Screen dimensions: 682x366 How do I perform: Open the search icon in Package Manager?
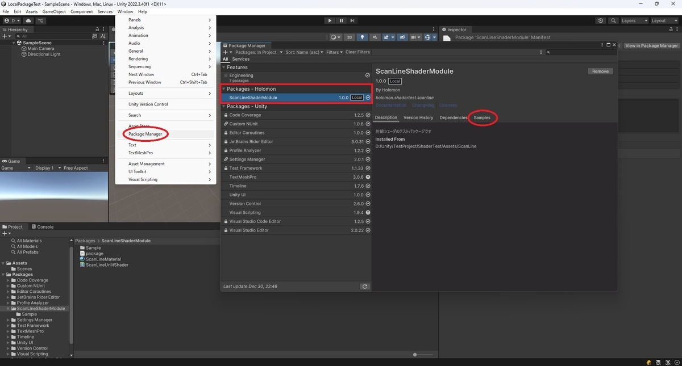(x=547, y=52)
